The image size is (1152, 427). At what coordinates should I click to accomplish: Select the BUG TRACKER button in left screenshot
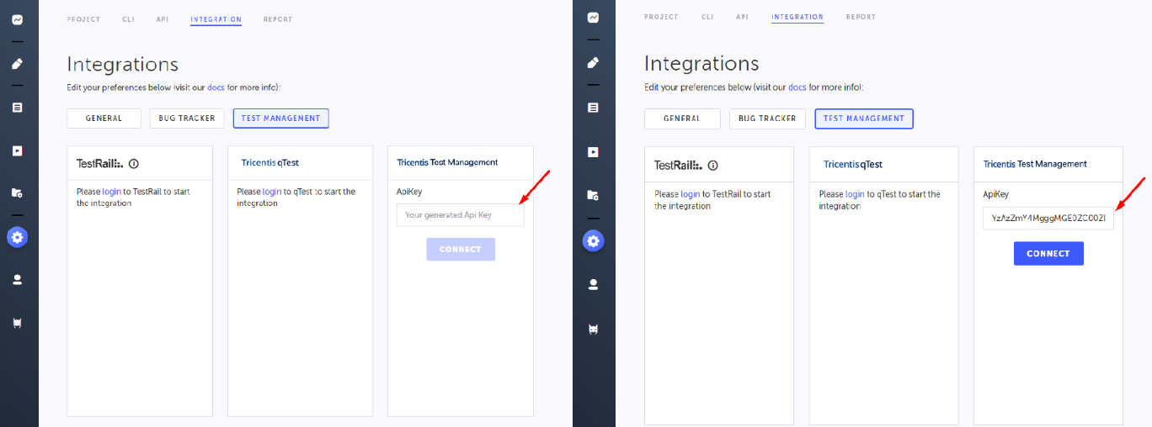click(x=187, y=119)
